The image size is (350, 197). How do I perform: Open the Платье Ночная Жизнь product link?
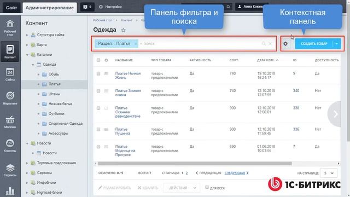click(x=128, y=76)
